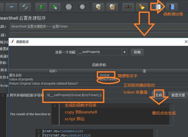Click the 生成 button

(159, 95)
